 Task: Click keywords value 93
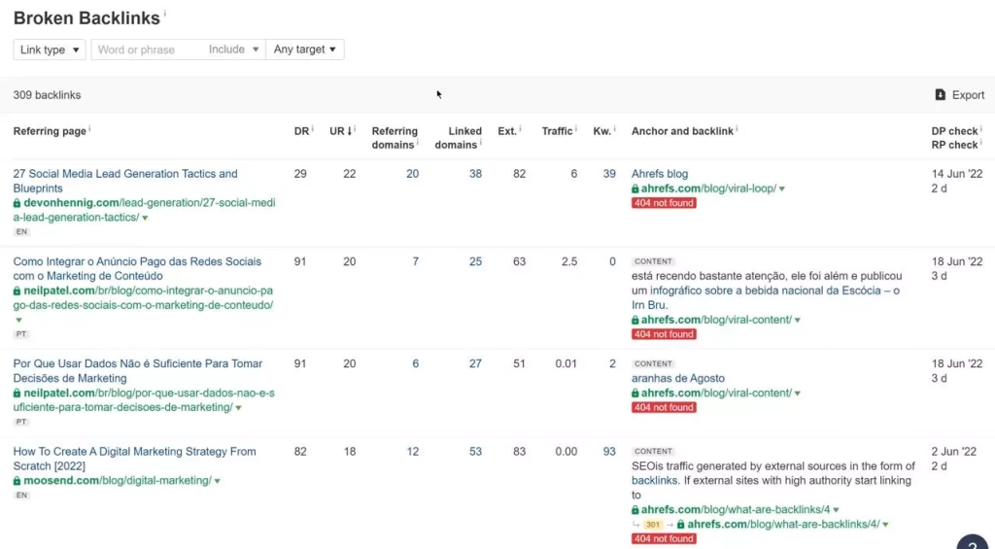click(609, 452)
